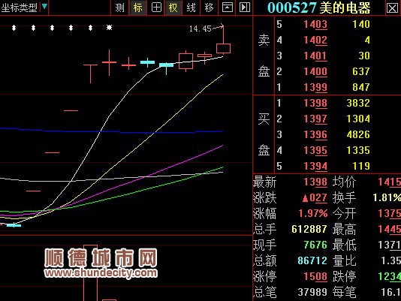Click buy-5 price 1394
Viewport: 401px width, 301px height.
(x=315, y=166)
